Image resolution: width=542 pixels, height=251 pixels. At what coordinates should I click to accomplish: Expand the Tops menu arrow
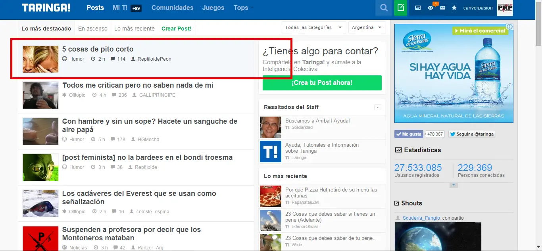tap(252, 8)
